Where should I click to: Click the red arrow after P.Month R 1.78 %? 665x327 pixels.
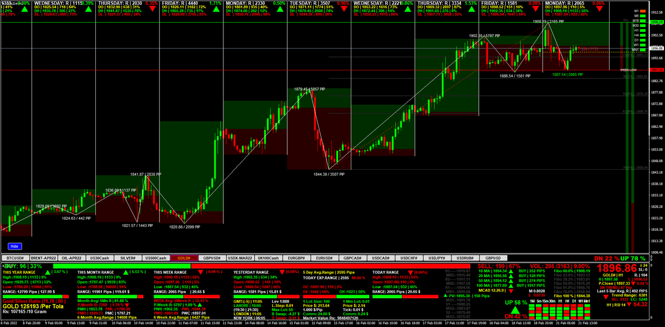[127, 305]
